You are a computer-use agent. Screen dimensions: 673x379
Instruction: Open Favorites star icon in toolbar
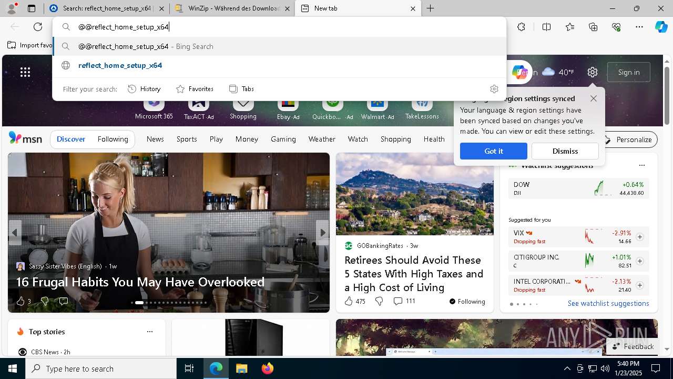(570, 27)
